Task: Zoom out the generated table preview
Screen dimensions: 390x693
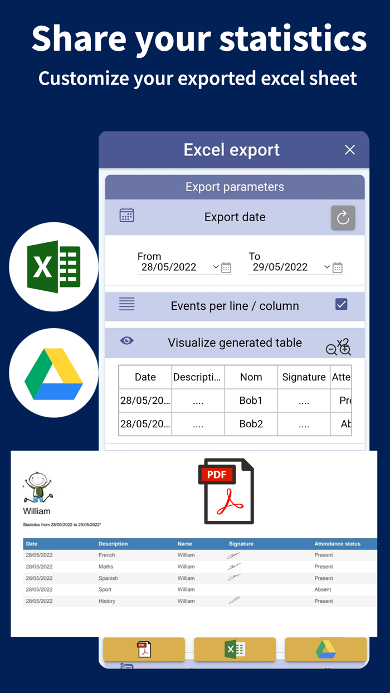Action: pos(331,350)
